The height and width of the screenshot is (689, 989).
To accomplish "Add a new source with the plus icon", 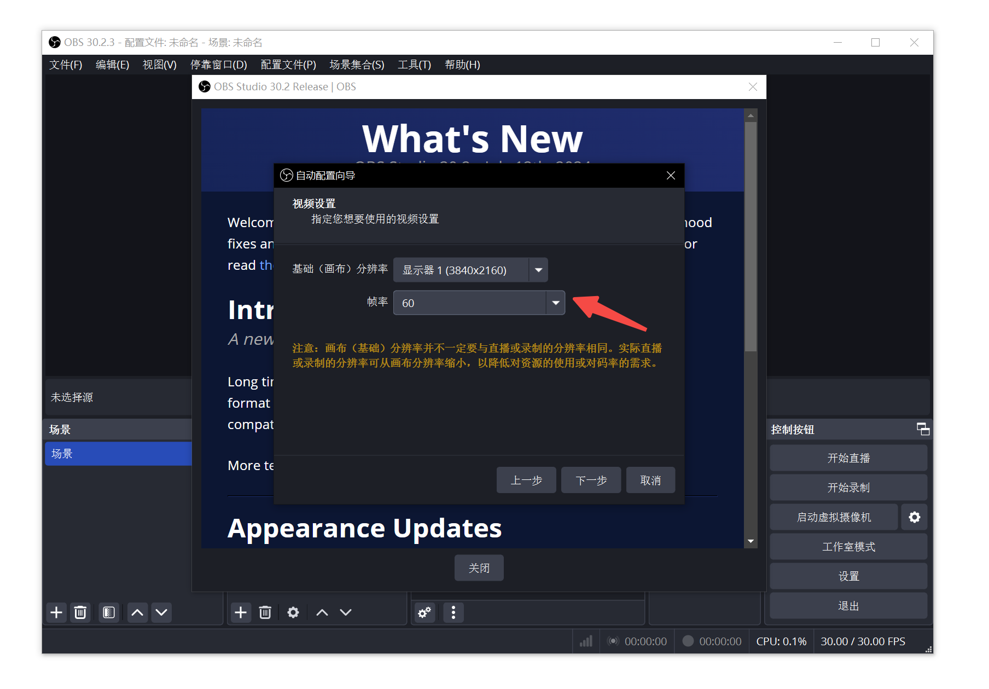I will pyautogui.click(x=241, y=612).
